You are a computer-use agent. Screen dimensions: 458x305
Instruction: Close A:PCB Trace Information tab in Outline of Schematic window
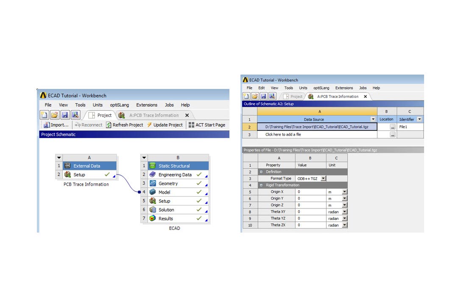click(366, 97)
